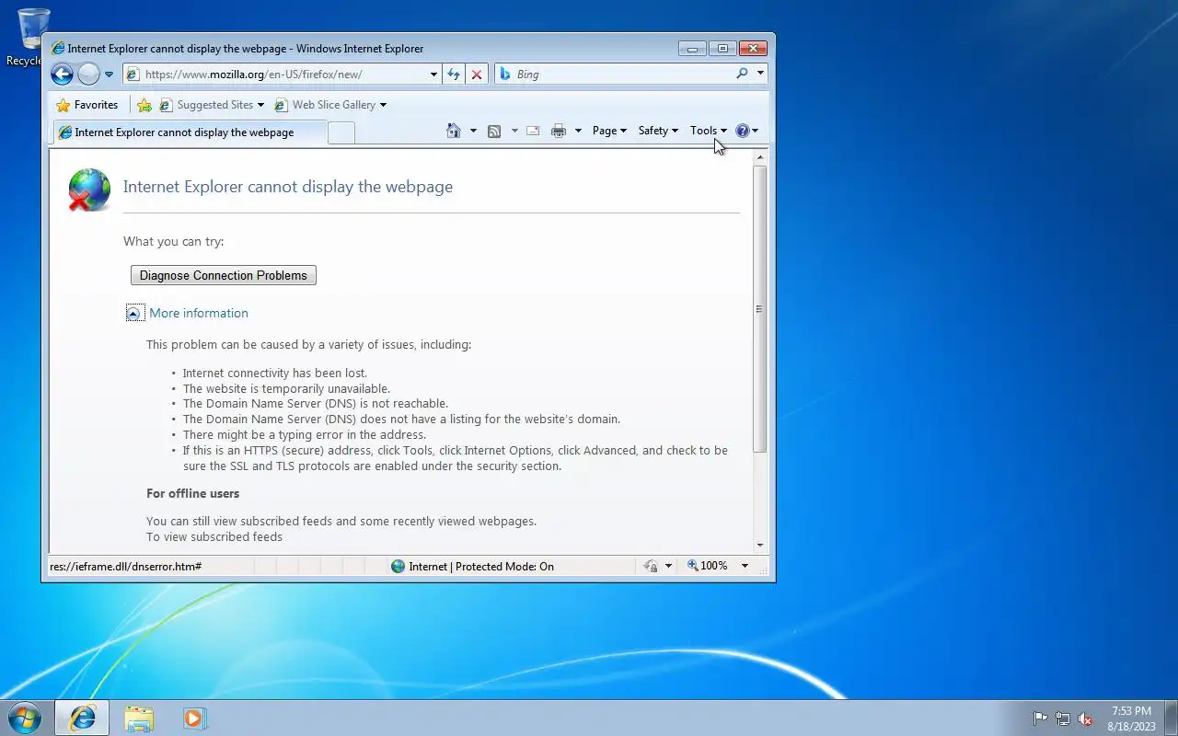Screen dimensions: 1178x736
Task: Click the Print icon
Action: click(x=559, y=131)
